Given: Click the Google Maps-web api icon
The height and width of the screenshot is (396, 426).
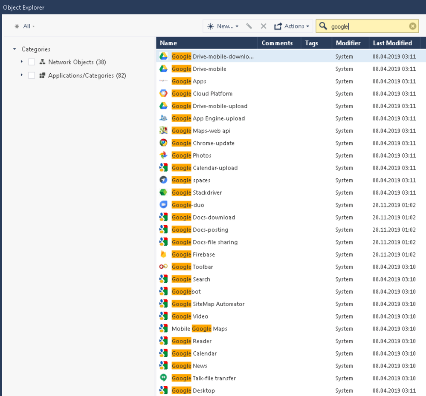Looking at the screenshot, I should pyautogui.click(x=163, y=130).
